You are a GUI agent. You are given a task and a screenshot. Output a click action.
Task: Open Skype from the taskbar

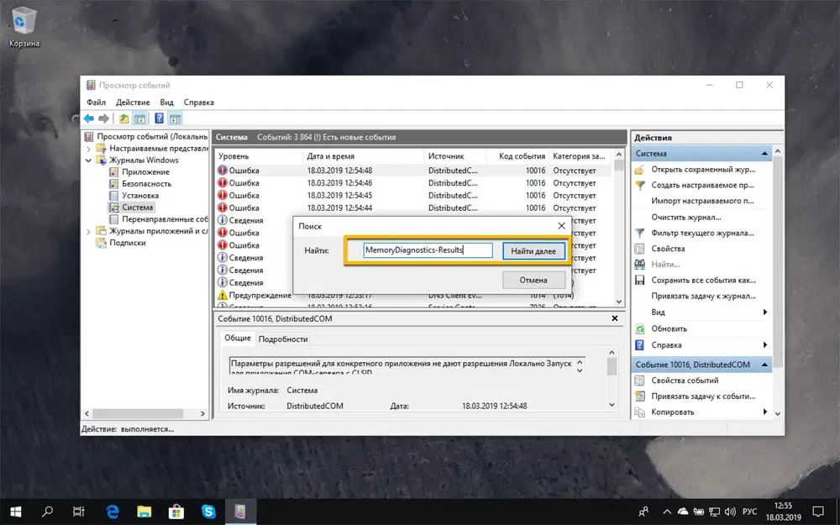coord(208,511)
